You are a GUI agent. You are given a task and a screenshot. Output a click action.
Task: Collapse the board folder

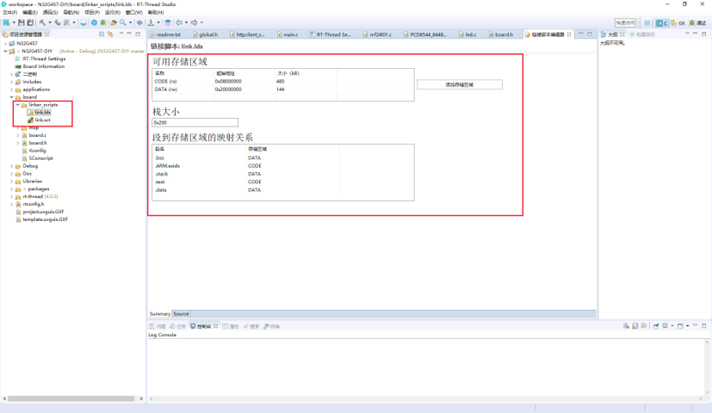(x=12, y=97)
